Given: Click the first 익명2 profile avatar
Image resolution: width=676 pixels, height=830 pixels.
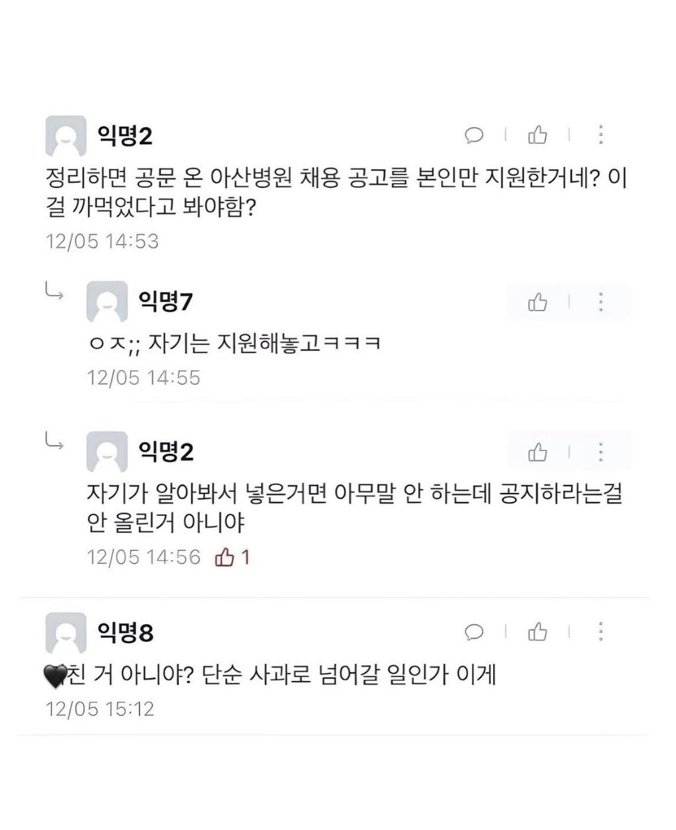Looking at the screenshot, I should click(65, 136).
